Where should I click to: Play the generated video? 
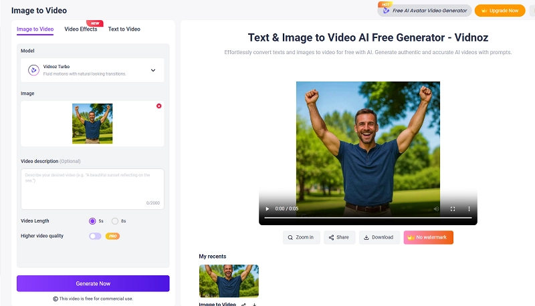coord(267,208)
